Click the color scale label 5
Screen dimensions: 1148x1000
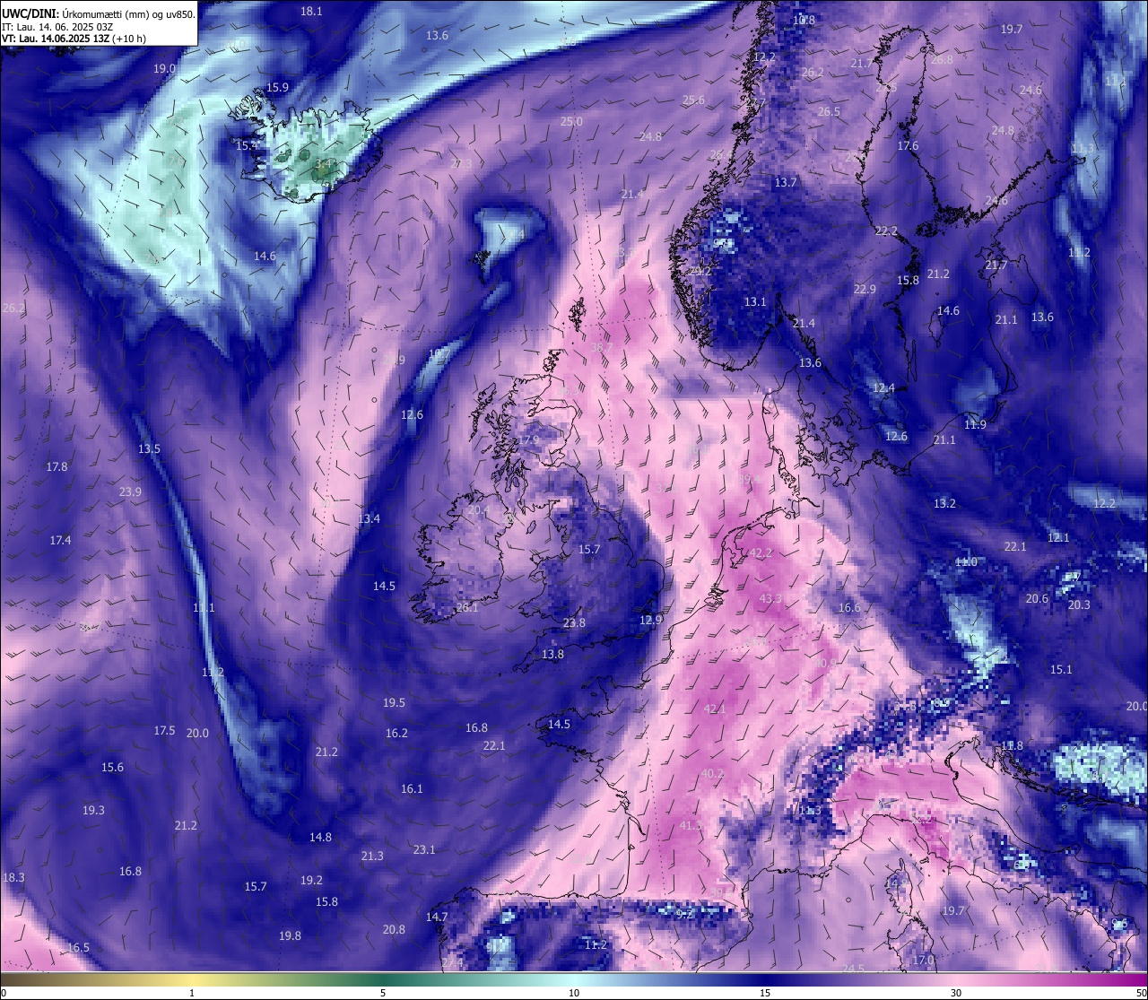(x=383, y=993)
